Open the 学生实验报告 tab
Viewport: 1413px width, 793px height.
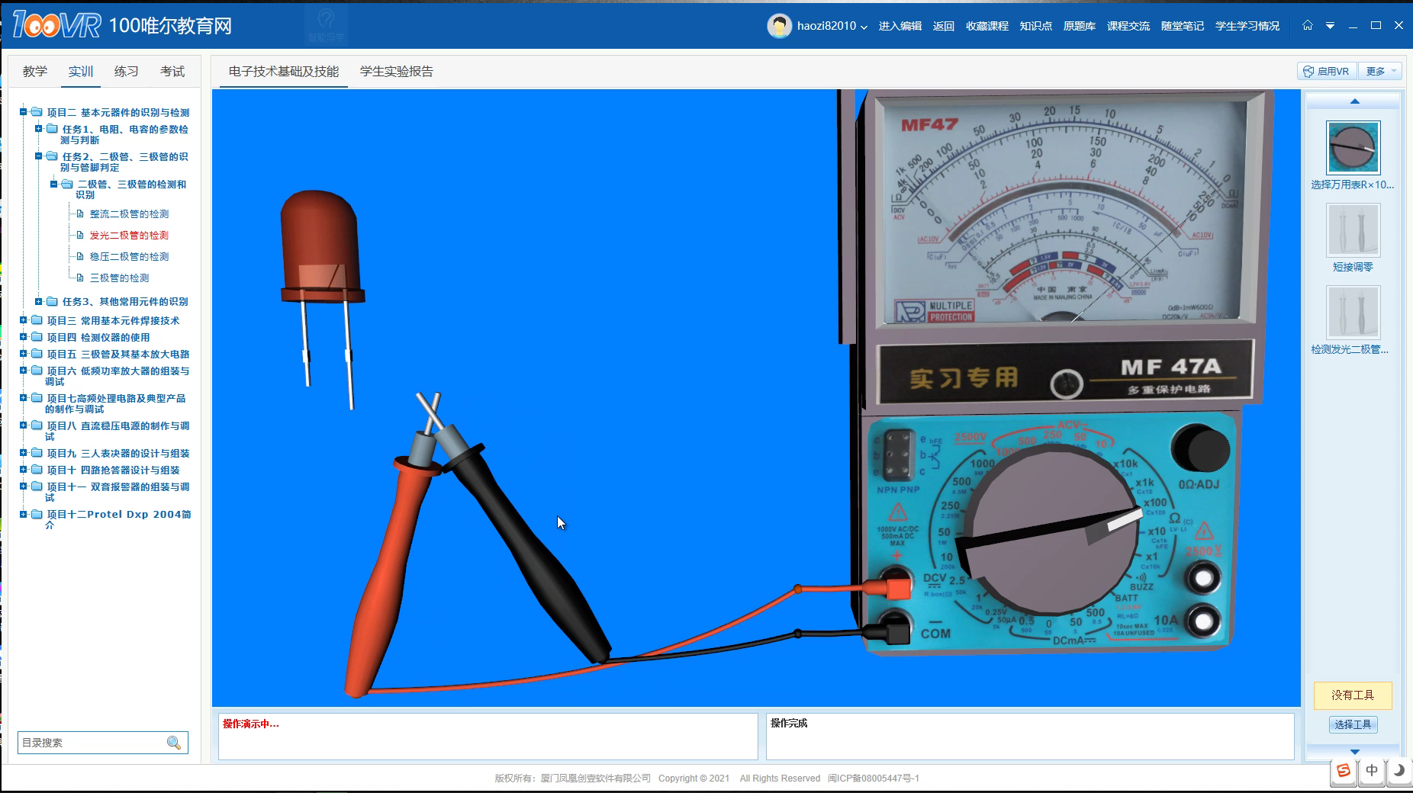(x=396, y=71)
